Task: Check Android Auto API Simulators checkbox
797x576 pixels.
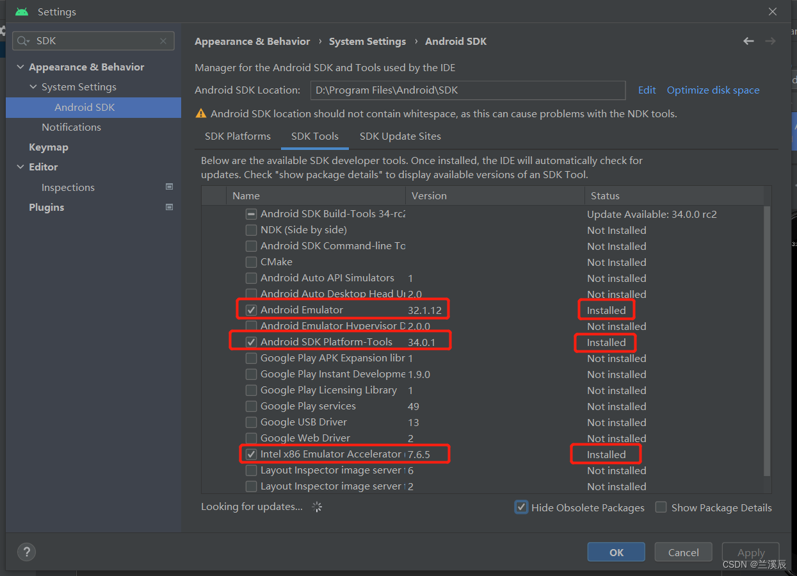Action: (x=251, y=278)
